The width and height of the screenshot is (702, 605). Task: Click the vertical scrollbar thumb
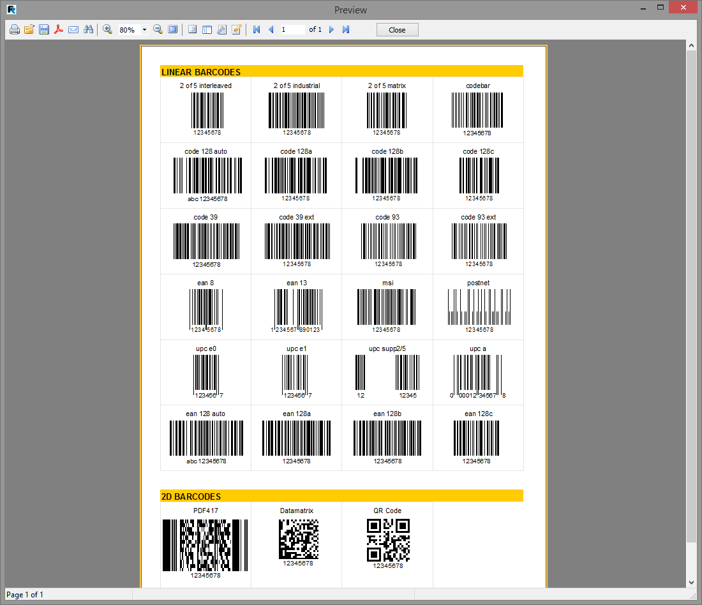[x=691, y=297]
